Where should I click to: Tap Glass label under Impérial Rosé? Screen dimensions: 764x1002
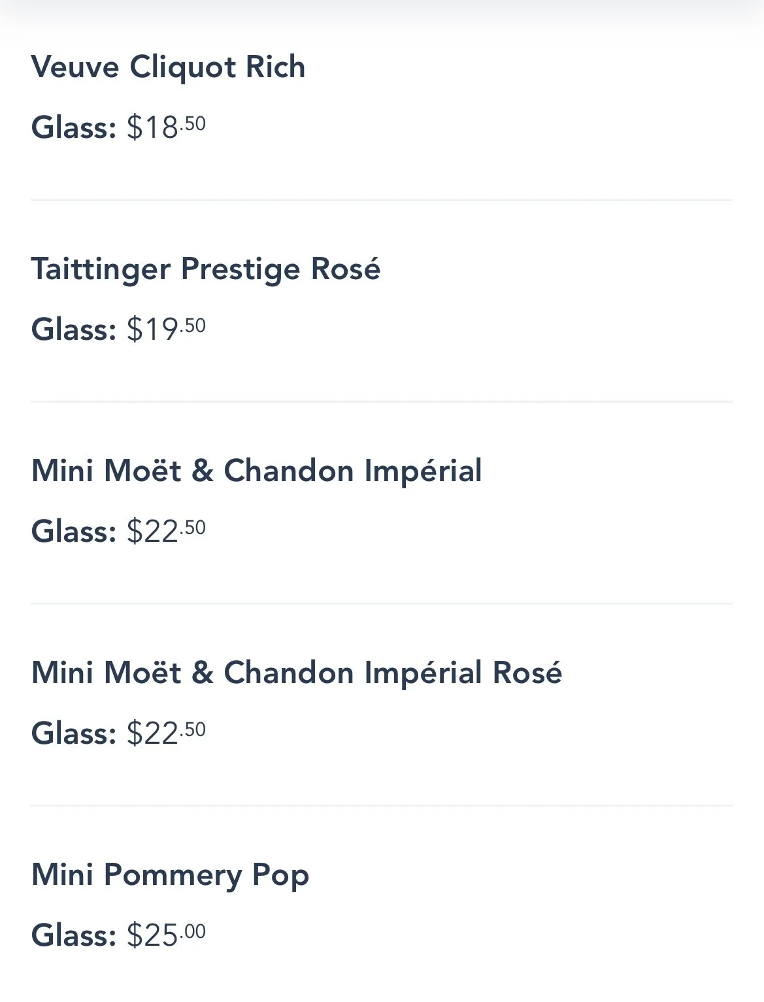[73, 733]
